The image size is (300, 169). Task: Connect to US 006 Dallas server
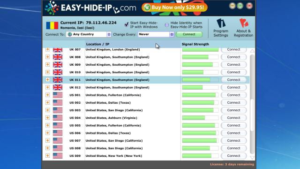[233, 133]
